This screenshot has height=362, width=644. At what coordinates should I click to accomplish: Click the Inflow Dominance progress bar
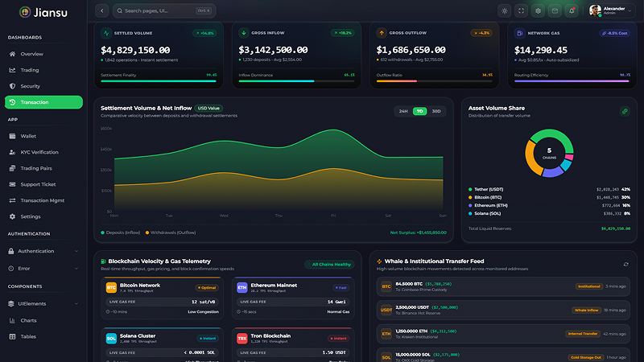pyautogui.click(x=296, y=81)
